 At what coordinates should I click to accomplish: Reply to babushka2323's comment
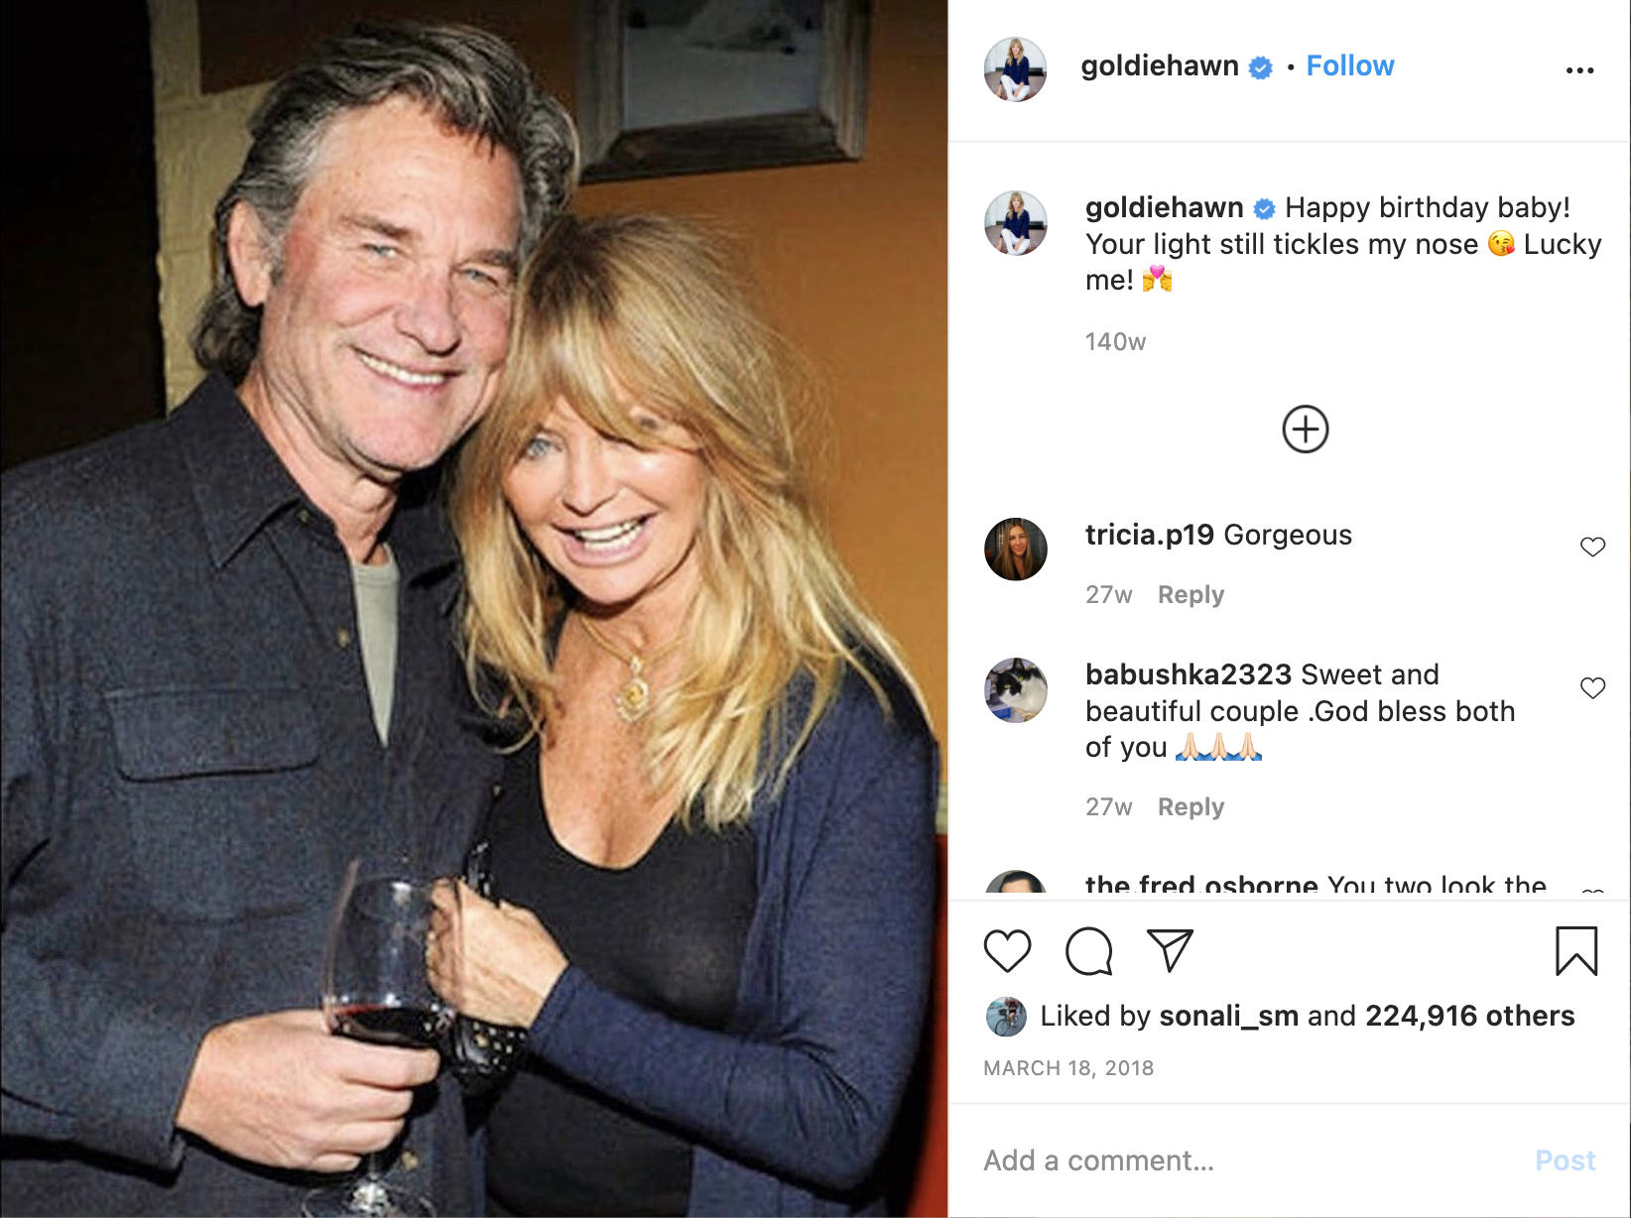click(x=1191, y=806)
